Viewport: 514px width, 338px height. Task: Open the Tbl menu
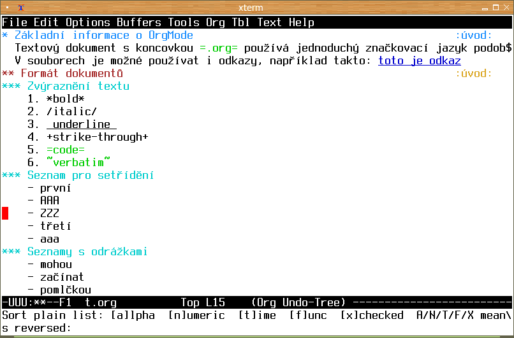(241, 22)
